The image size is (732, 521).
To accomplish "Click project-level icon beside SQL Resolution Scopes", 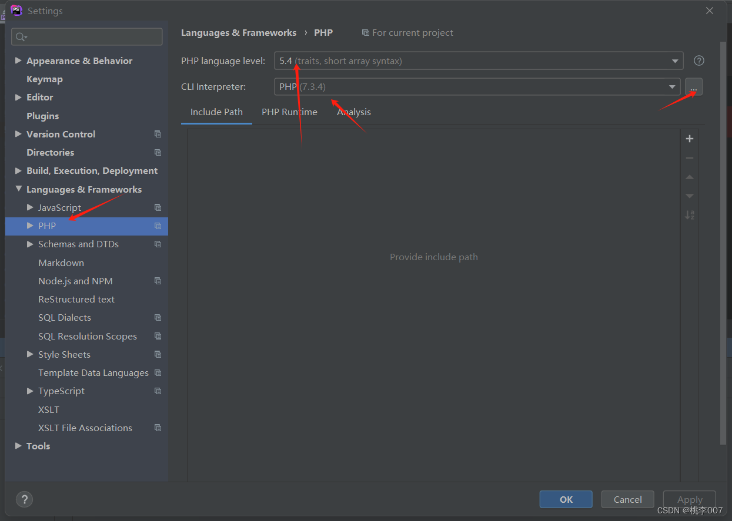I will click(158, 336).
